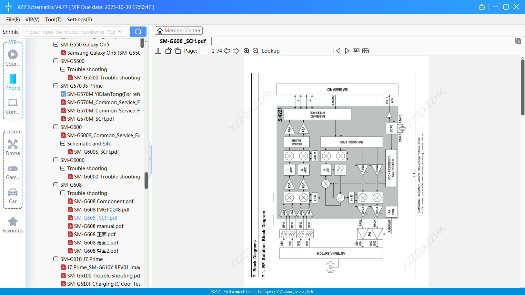Screen dimensions: 525x295
Task: Open Settings(S) menu
Action: 80,19
